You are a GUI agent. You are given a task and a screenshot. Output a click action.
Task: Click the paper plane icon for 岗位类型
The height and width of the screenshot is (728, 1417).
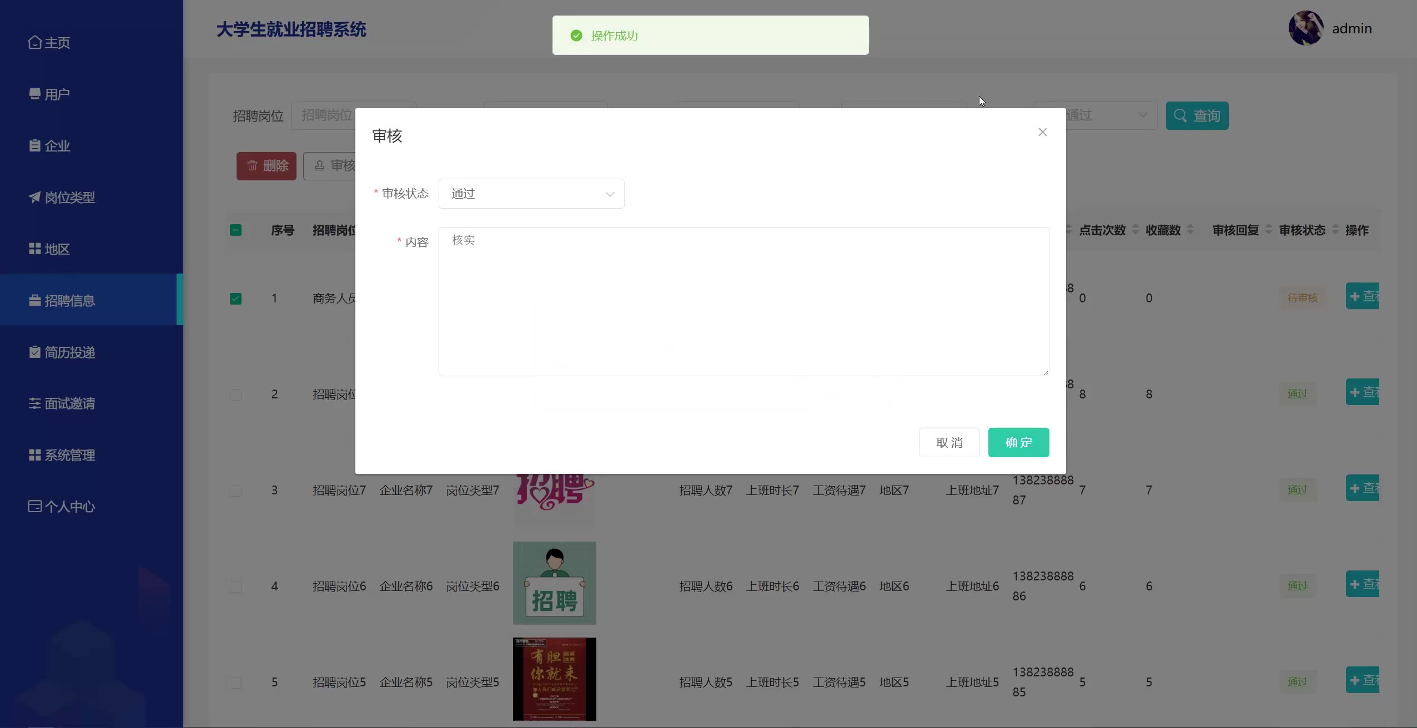pos(34,197)
